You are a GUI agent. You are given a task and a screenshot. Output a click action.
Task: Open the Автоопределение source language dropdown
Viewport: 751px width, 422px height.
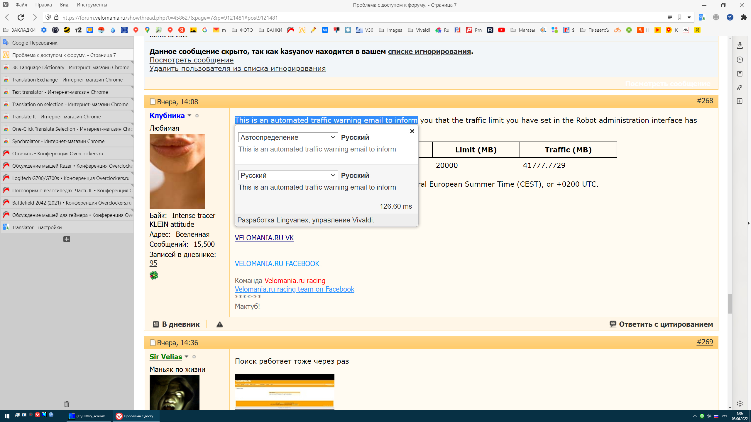[288, 137]
